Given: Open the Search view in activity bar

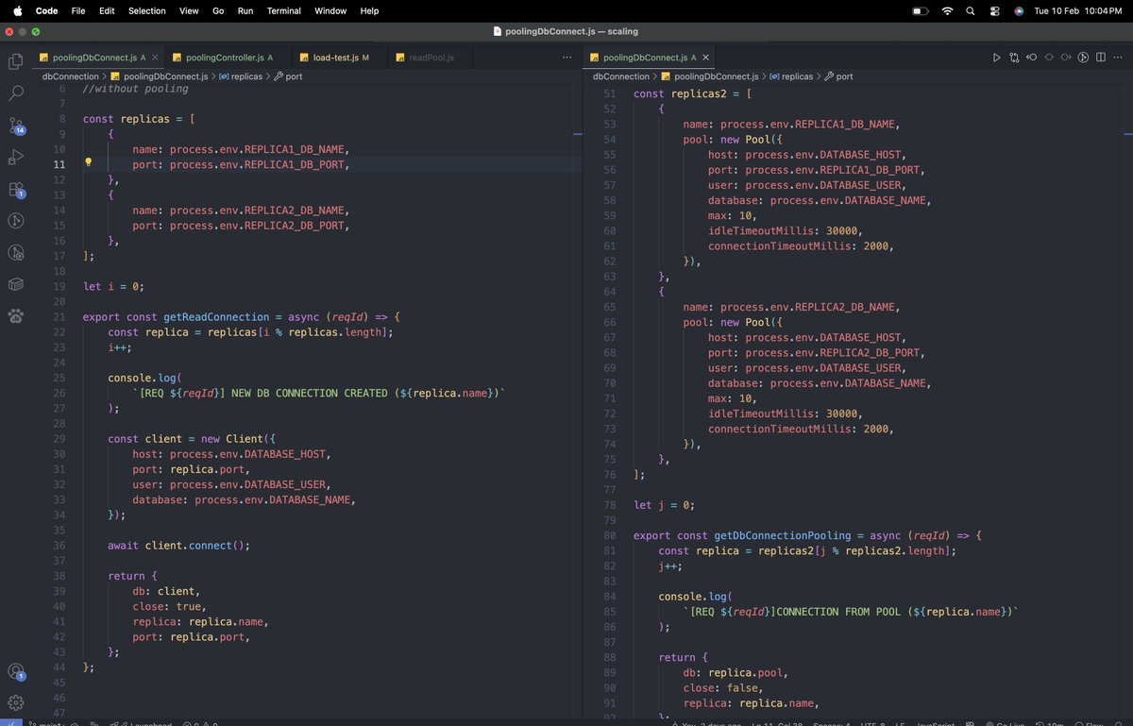Looking at the screenshot, I should pyautogui.click(x=15, y=93).
